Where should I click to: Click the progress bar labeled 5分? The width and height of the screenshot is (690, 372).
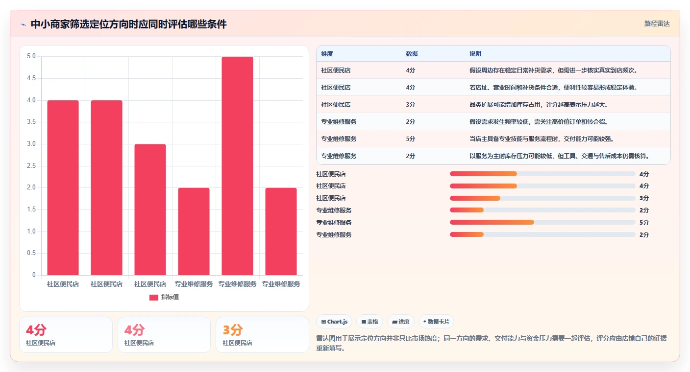[x=542, y=222]
